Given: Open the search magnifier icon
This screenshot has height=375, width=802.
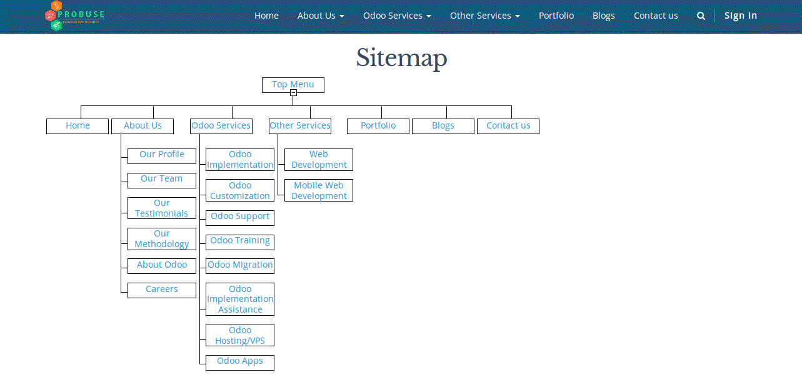Looking at the screenshot, I should tap(701, 16).
